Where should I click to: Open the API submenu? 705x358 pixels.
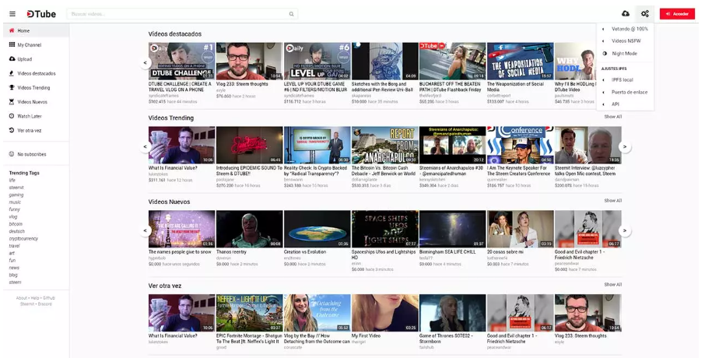pos(616,104)
